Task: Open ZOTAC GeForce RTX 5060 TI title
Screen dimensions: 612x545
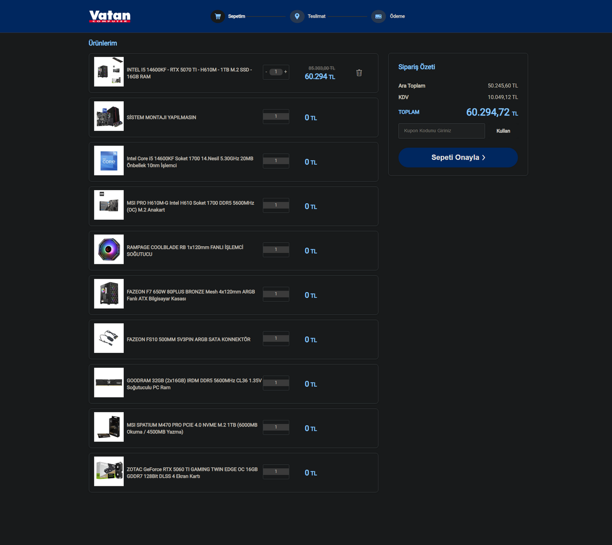Action: coord(192,473)
